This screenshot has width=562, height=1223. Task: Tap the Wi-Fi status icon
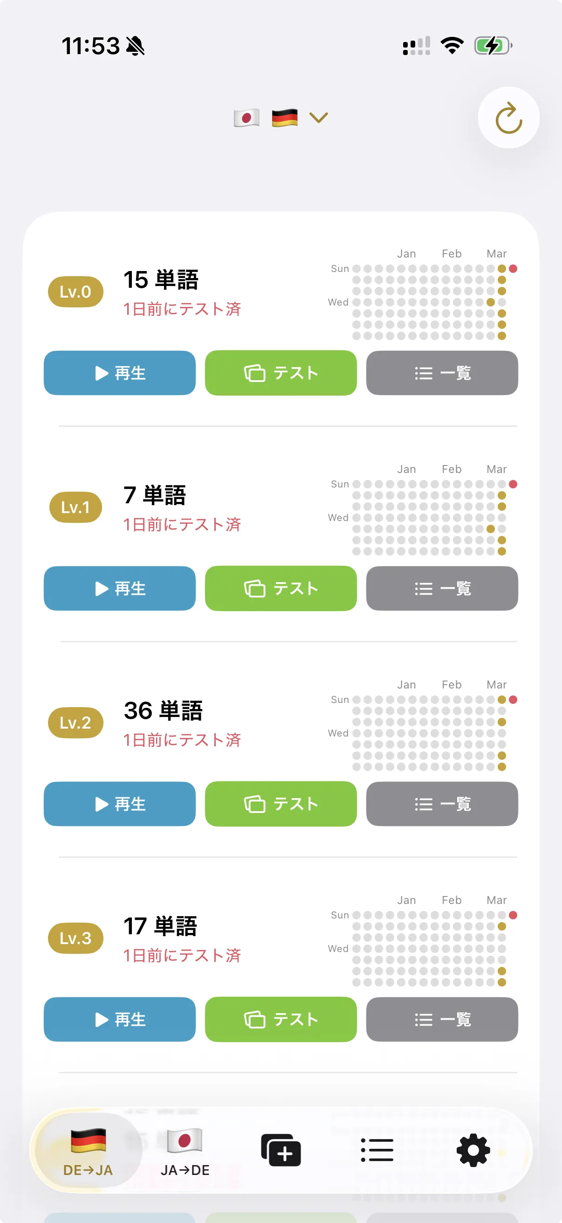(452, 46)
